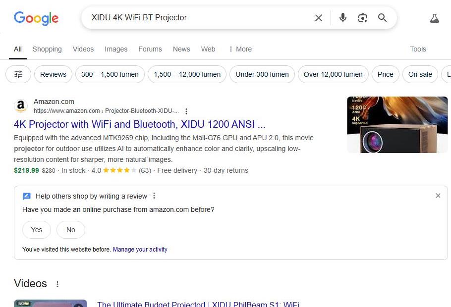This screenshot has height=307, width=451.
Task: Switch to the Videos tab
Action: pos(83,49)
